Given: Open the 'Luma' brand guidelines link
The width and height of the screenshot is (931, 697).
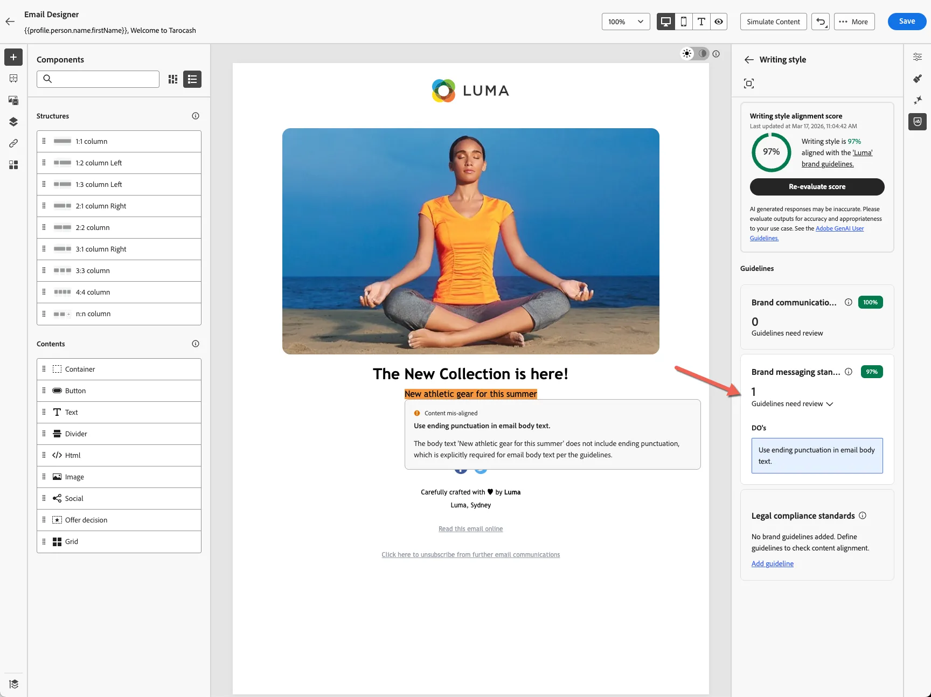Looking at the screenshot, I should [837, 158].
